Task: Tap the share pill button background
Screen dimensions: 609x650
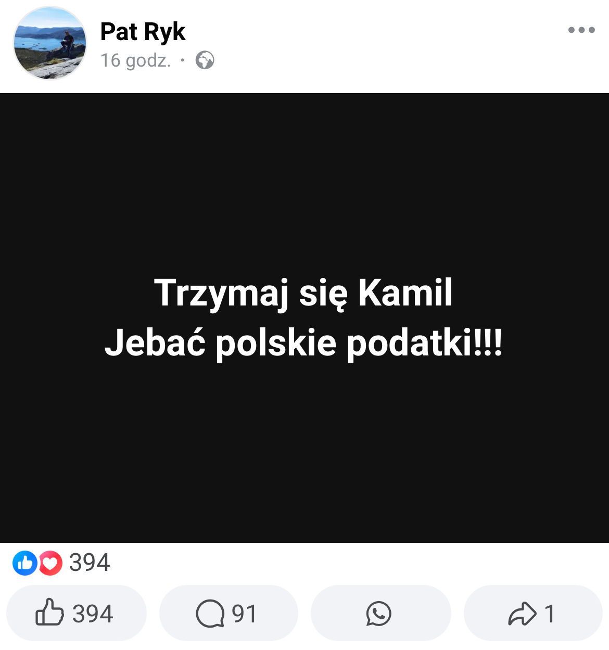Action: (x=533, y=613)
